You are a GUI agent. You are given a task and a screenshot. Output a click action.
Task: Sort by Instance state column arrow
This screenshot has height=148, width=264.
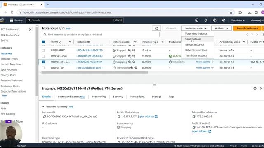pos(135,42)
